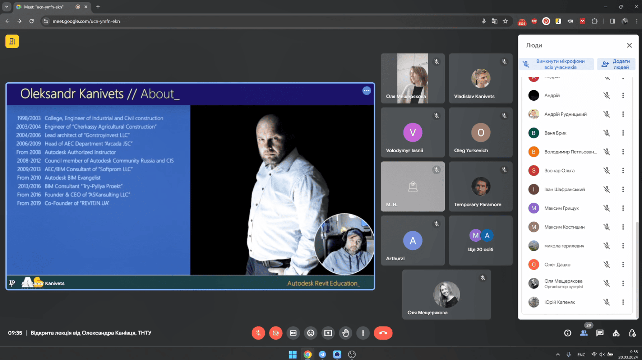Viewport: 642px width, 360px height.
Task: Toggle captions button
Action: [x=293, y=333]
